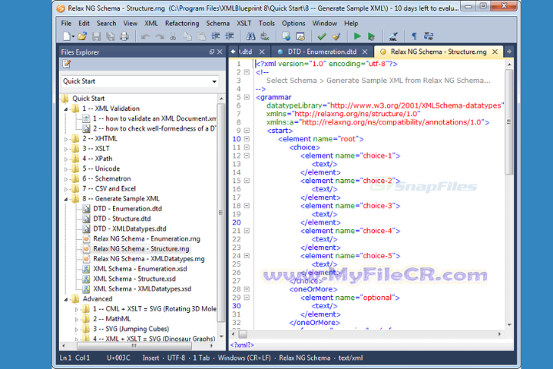Open the Schema menu
Viewport: 553px width, 369px height.
[217, 23]
